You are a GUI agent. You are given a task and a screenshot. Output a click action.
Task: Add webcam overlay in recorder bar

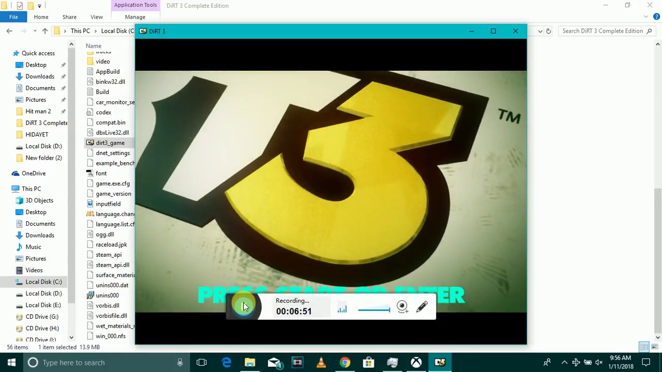(x=402, y=307)
